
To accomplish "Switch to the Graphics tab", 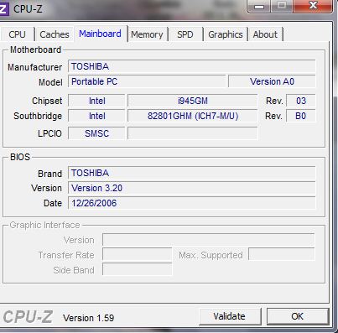I will (x=226, y=34).
